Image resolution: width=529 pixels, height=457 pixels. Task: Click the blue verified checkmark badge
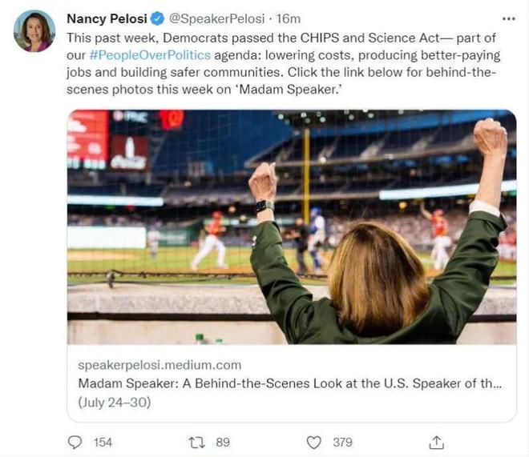(158, 18)
